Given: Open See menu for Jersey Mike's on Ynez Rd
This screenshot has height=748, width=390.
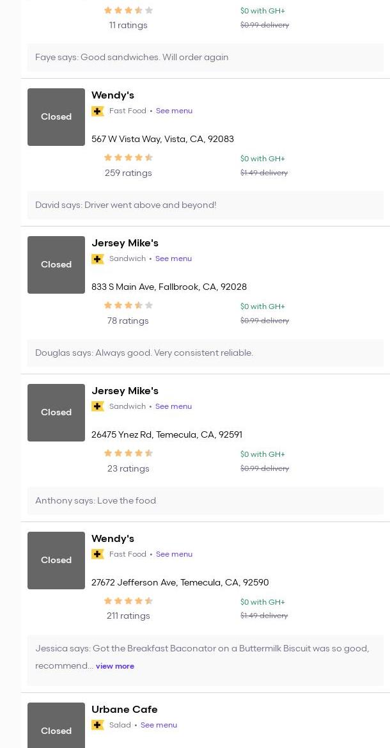Looking at the screenshot, I should click(x=173, y=406).
